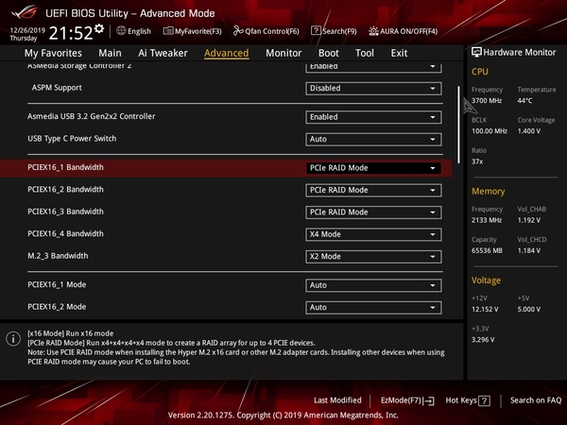This screenshot has width=567, height=425.
Task: Go to the Monitor tab
Action: (x=283, y=53)
